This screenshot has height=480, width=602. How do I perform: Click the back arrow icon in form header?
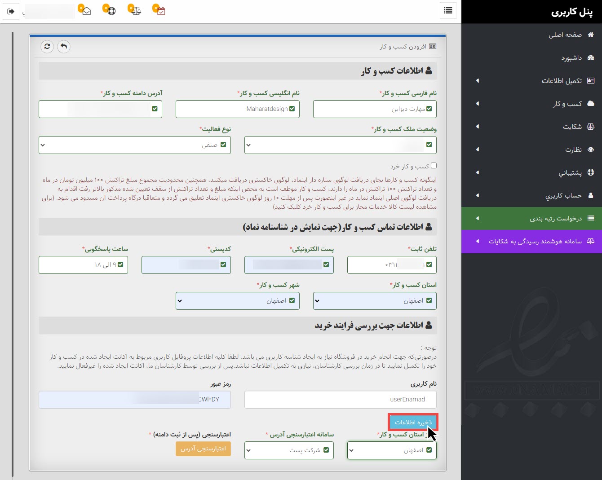coord(64,46)
